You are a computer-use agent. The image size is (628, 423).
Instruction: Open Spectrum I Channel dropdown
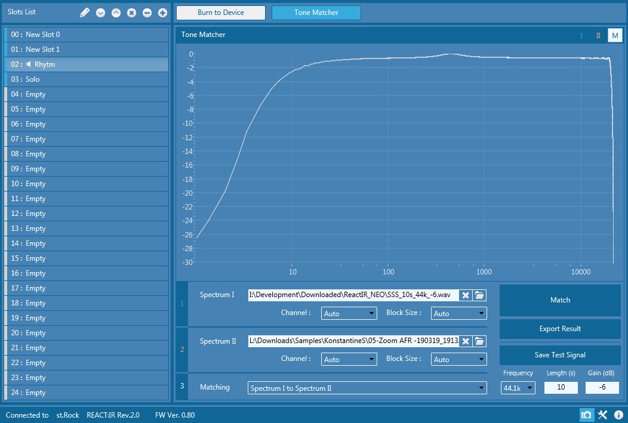tap(349, 313)
